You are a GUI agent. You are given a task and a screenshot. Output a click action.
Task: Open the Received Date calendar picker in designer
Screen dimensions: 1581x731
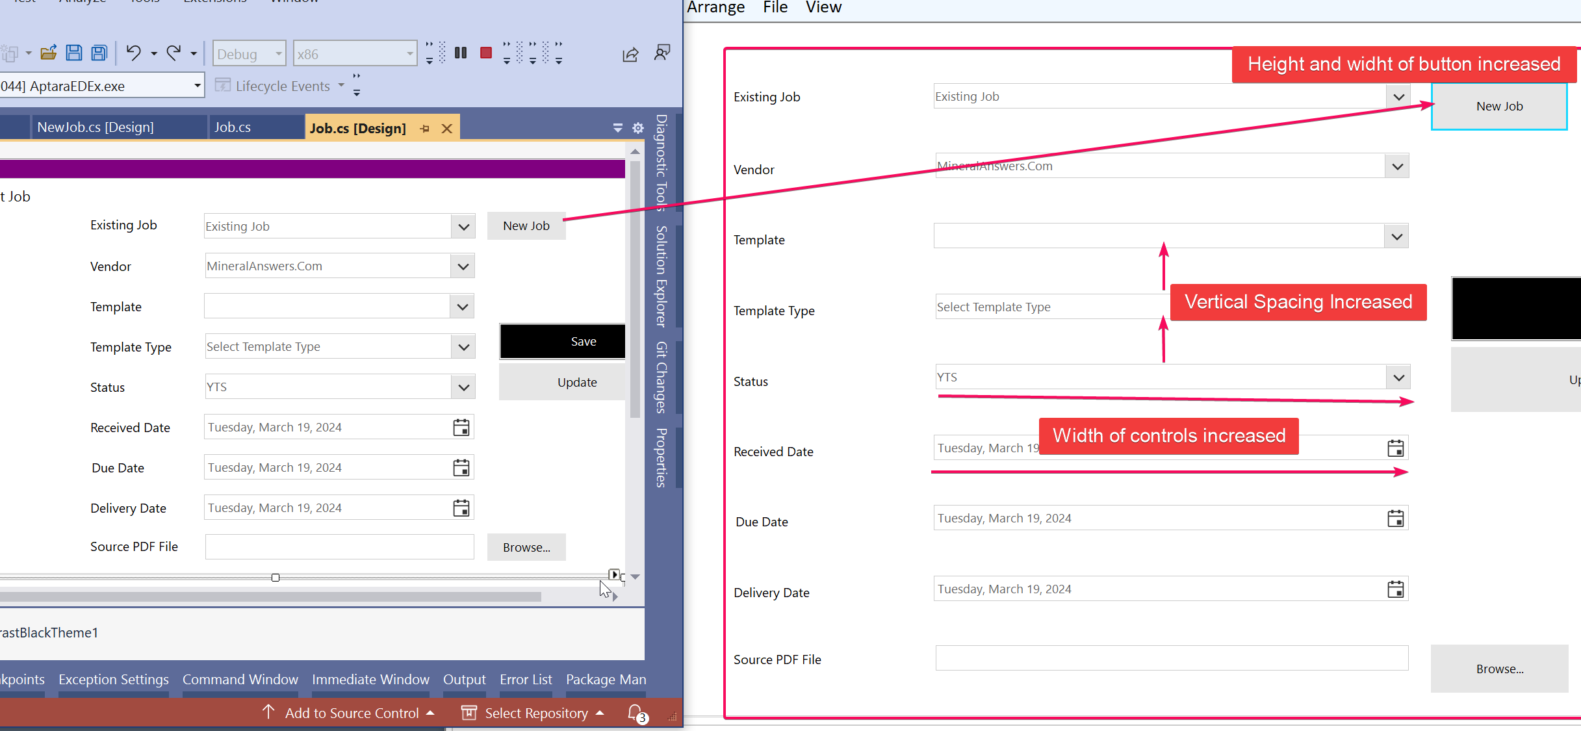(x=461, y=428)
